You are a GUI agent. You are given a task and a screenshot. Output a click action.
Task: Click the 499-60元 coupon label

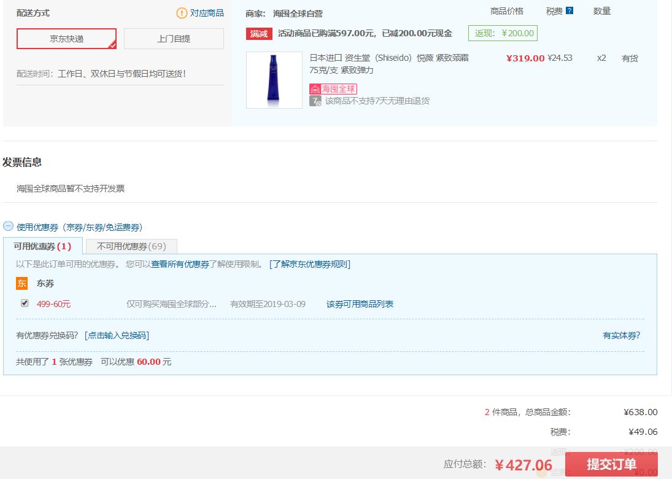53,304
